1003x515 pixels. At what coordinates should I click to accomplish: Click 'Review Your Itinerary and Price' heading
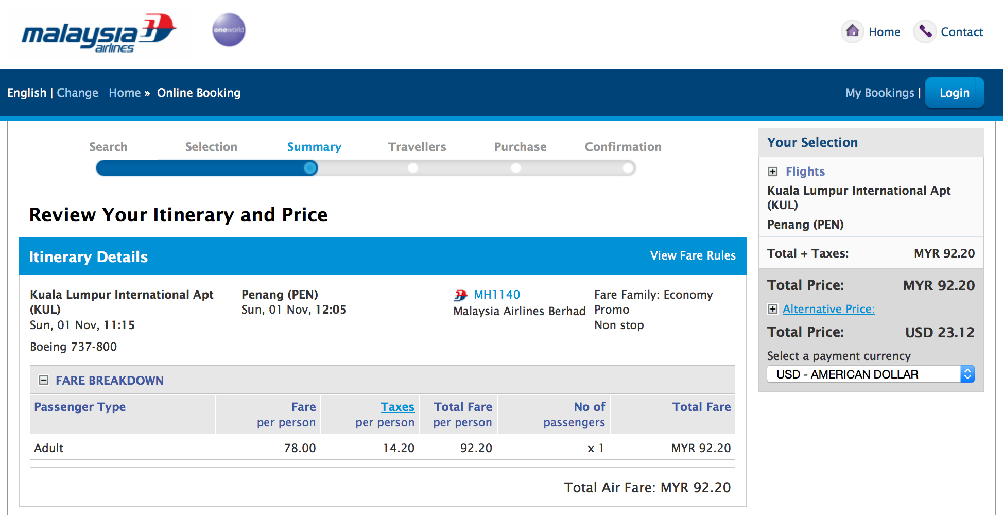[x=179, y=215]
